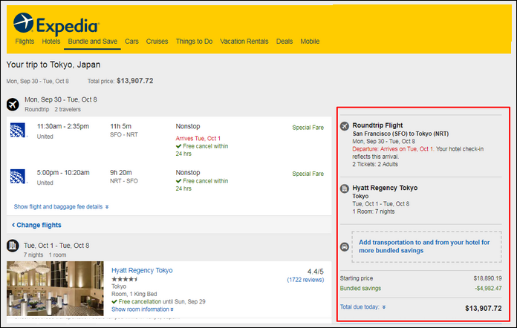Open the Hotels tab
The width and height of the screenshot is (517, 328).
(51, 42)
